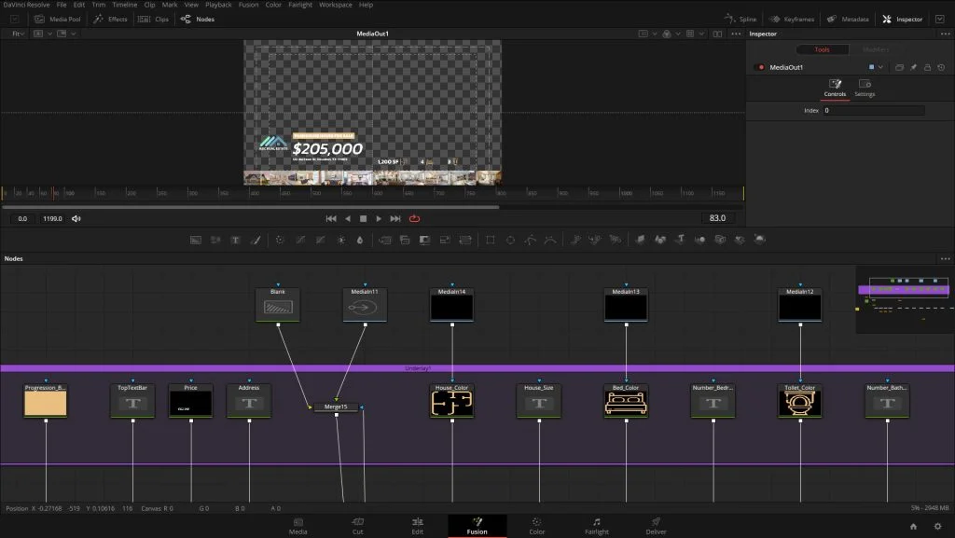Add a Background node from the toolbar

pyautogui.click(x=196, y=240)
